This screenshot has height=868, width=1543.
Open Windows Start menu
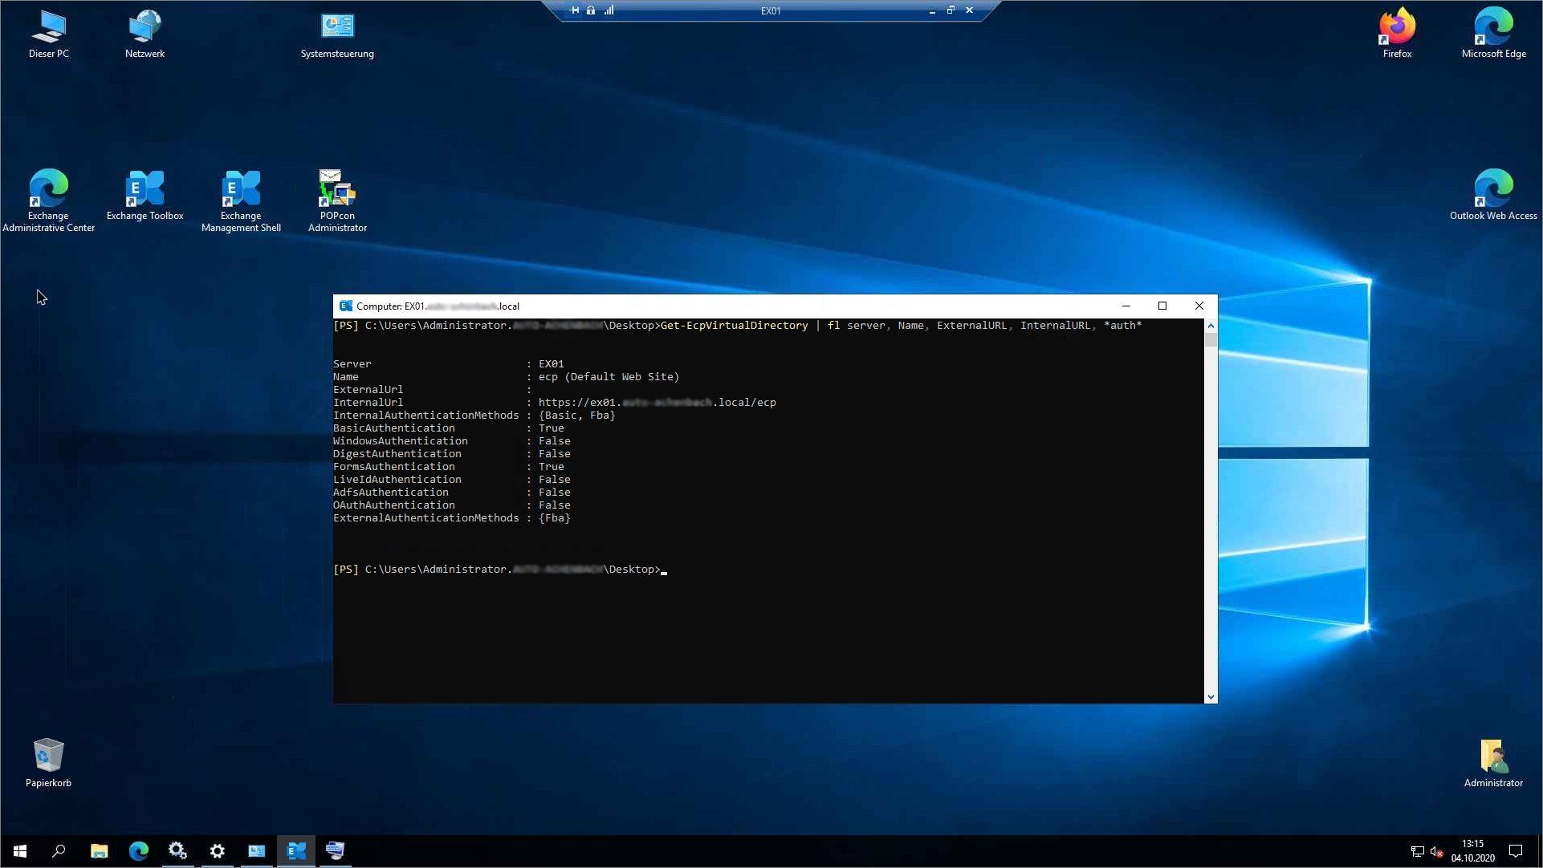click(20, 850)
